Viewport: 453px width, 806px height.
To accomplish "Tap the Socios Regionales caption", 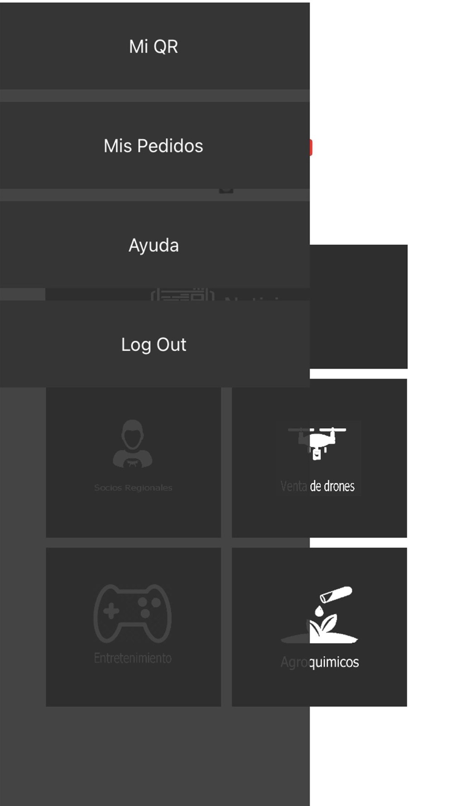I will point(133,488).
